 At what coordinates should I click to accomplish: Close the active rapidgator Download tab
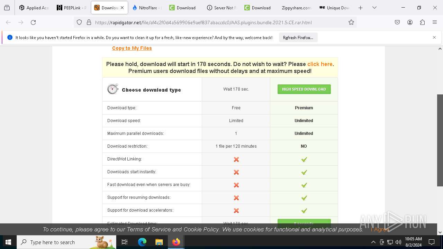click(122, 8)
